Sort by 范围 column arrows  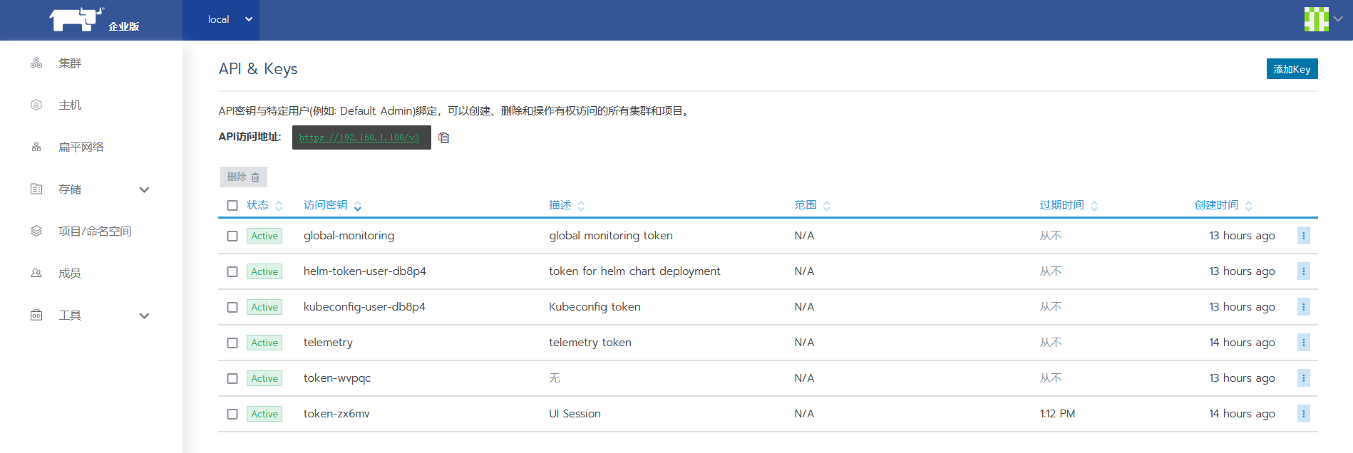point(827,206)
